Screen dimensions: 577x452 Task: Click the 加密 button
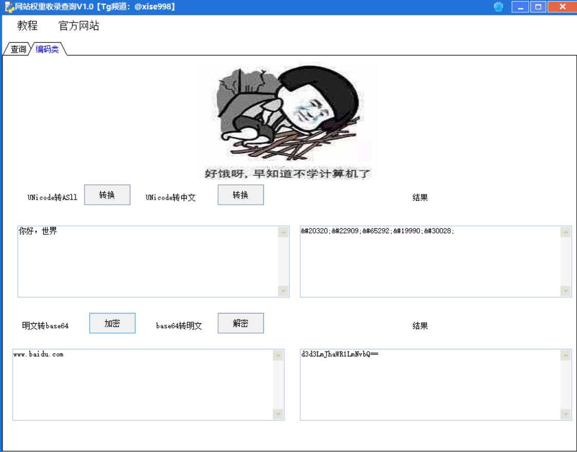112,323
